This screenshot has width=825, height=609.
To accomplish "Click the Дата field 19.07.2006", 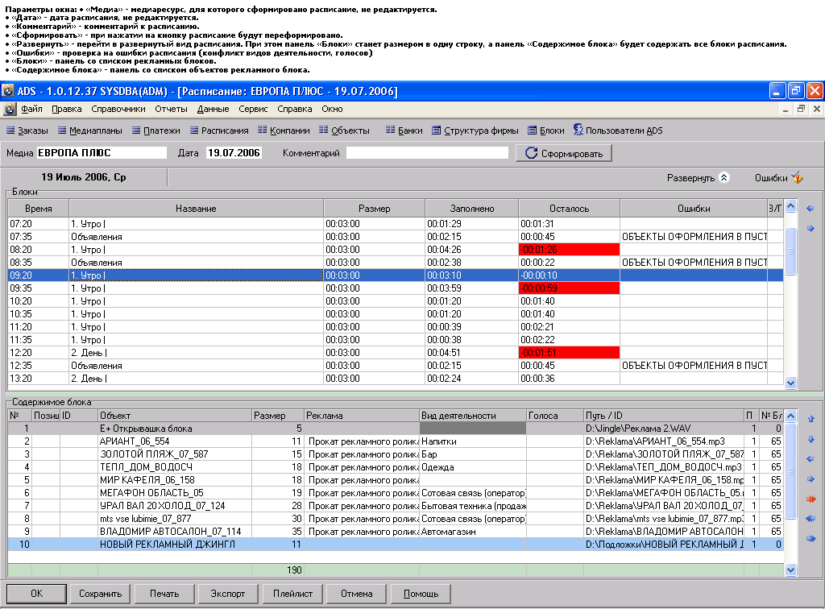I will pos(234,153).
